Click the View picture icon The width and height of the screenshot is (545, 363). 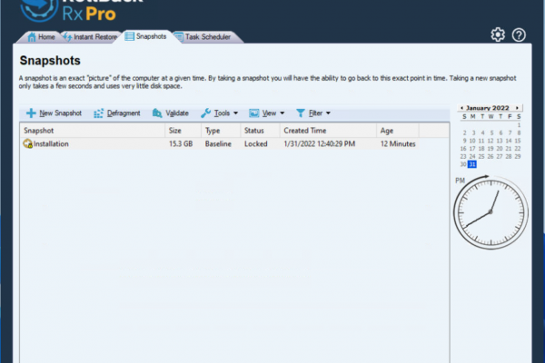pos(253,113)
